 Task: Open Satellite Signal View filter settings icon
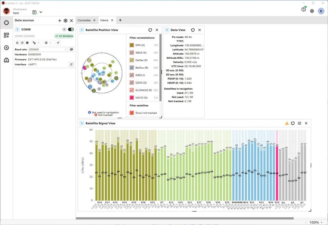tap(299, 123)
